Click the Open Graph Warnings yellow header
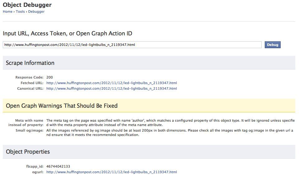Screen dimensions: 299x176 coord(149,106)
